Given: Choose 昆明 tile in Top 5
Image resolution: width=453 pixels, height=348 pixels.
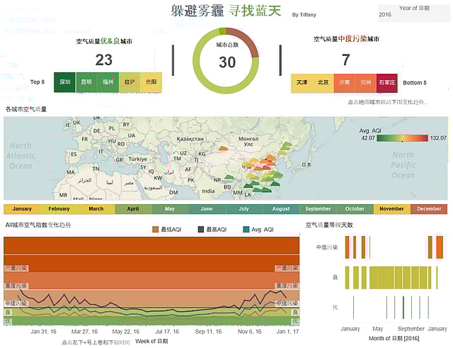Looking at the screenshot, I should click(86, 82).
